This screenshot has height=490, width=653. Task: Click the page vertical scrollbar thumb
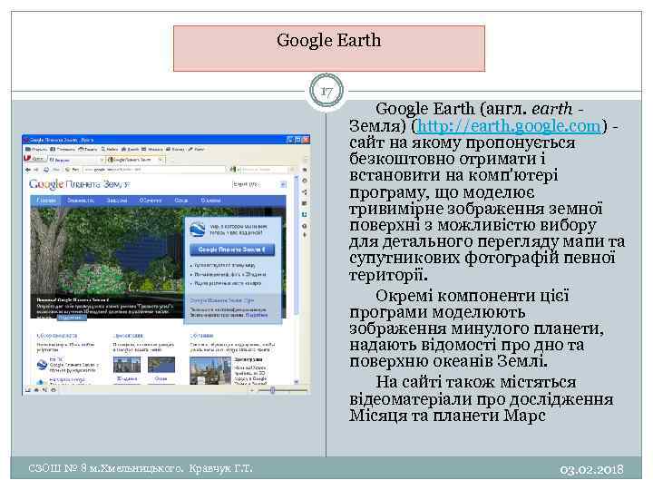(296, 246)
